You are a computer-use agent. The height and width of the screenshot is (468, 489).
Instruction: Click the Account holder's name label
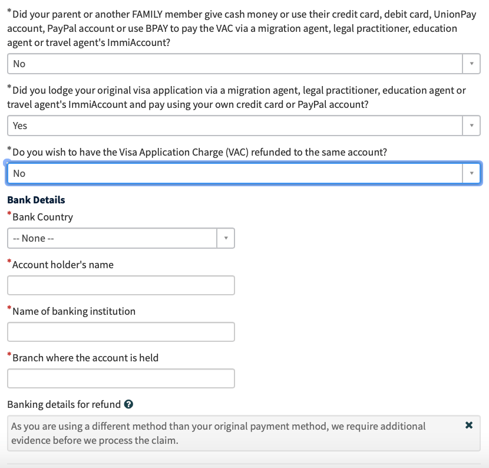click(63, 265)
